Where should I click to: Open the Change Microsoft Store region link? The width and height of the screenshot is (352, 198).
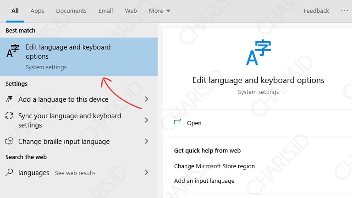(x=214, y=166)
